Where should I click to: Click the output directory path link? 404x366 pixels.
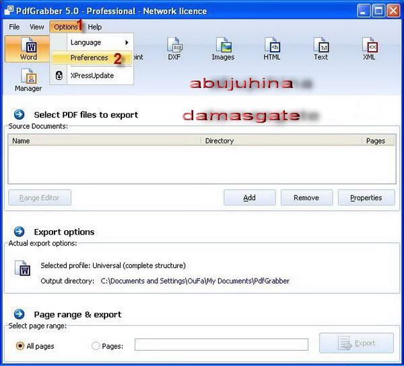coord(195,281)
